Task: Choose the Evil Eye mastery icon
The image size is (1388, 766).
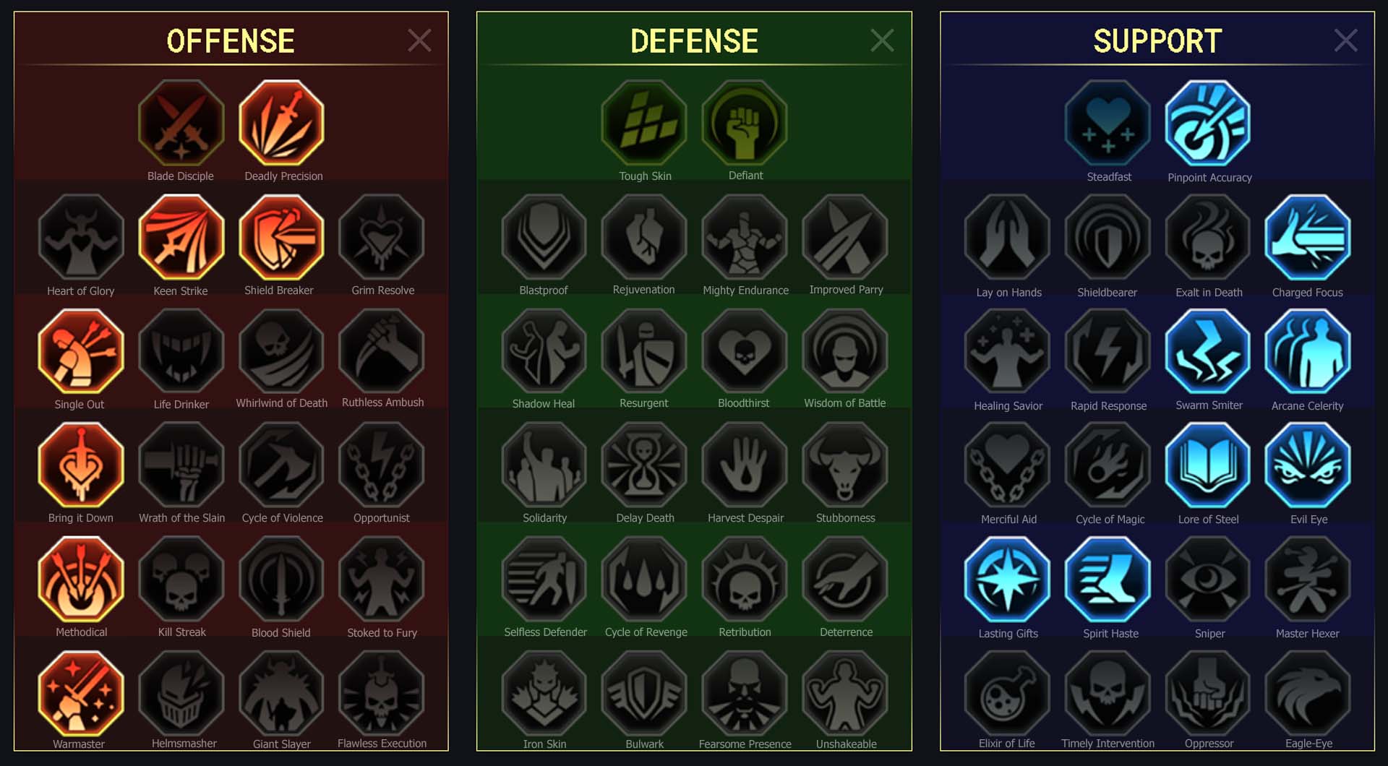Action: tap(1308, 465)
